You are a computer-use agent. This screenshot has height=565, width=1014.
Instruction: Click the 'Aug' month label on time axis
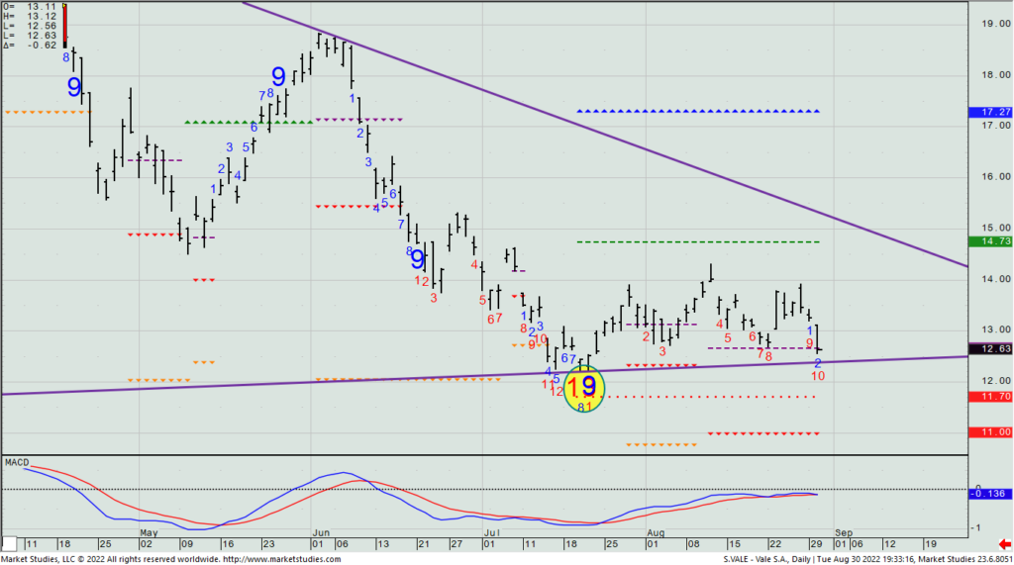pyautogui.click(x=656, y=533)
